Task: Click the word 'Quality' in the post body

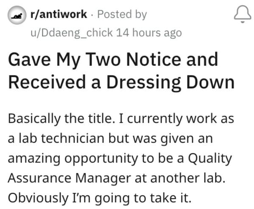Action: (x=210, y=159)
